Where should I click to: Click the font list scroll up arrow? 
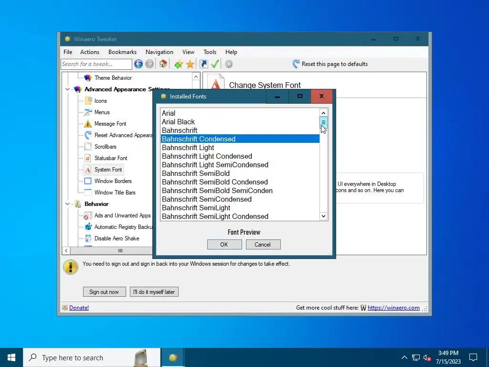(323, 113)
